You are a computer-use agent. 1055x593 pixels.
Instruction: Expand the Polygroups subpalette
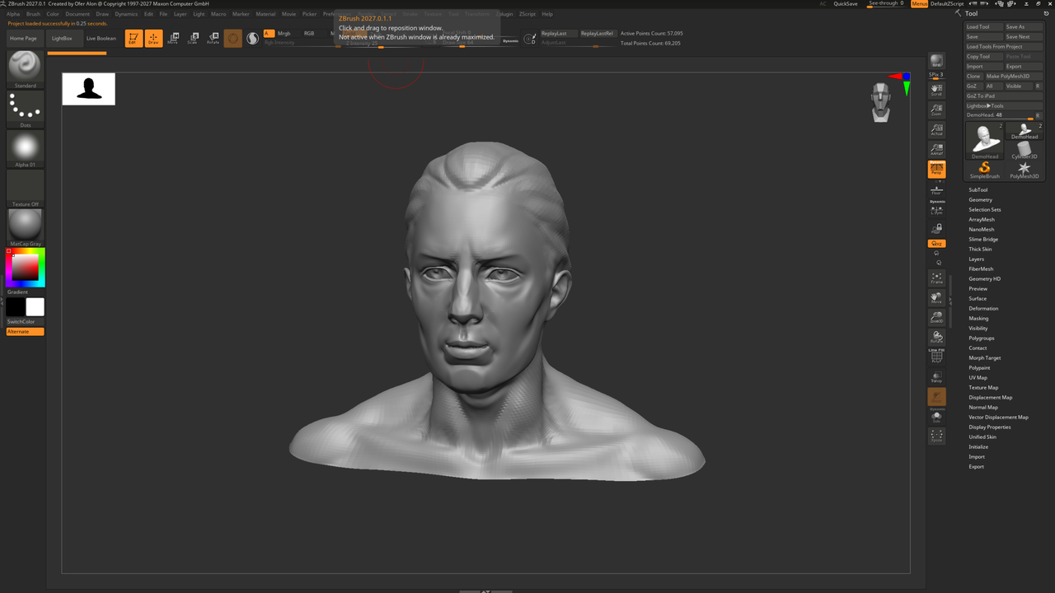(982, 339)
